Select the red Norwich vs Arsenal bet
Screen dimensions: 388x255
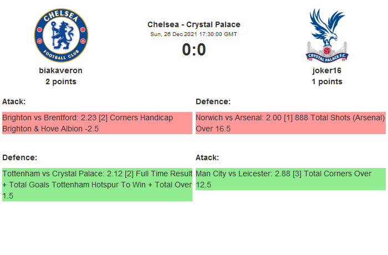290,123
